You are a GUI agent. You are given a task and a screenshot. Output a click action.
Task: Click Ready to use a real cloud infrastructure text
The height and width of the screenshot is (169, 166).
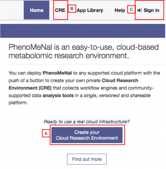(87, 121)
